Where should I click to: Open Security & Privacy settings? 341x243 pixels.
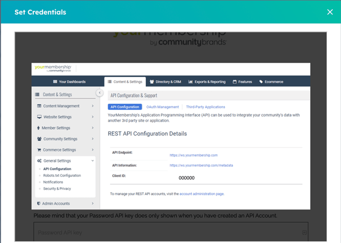(x=57, y=189)
